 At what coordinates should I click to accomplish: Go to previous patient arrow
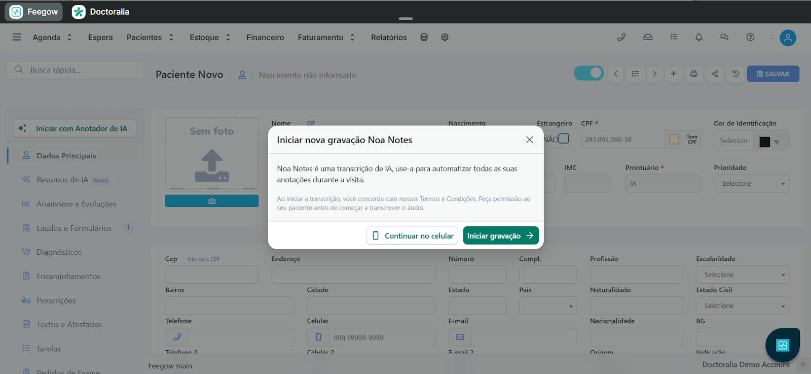coord(616,74)
